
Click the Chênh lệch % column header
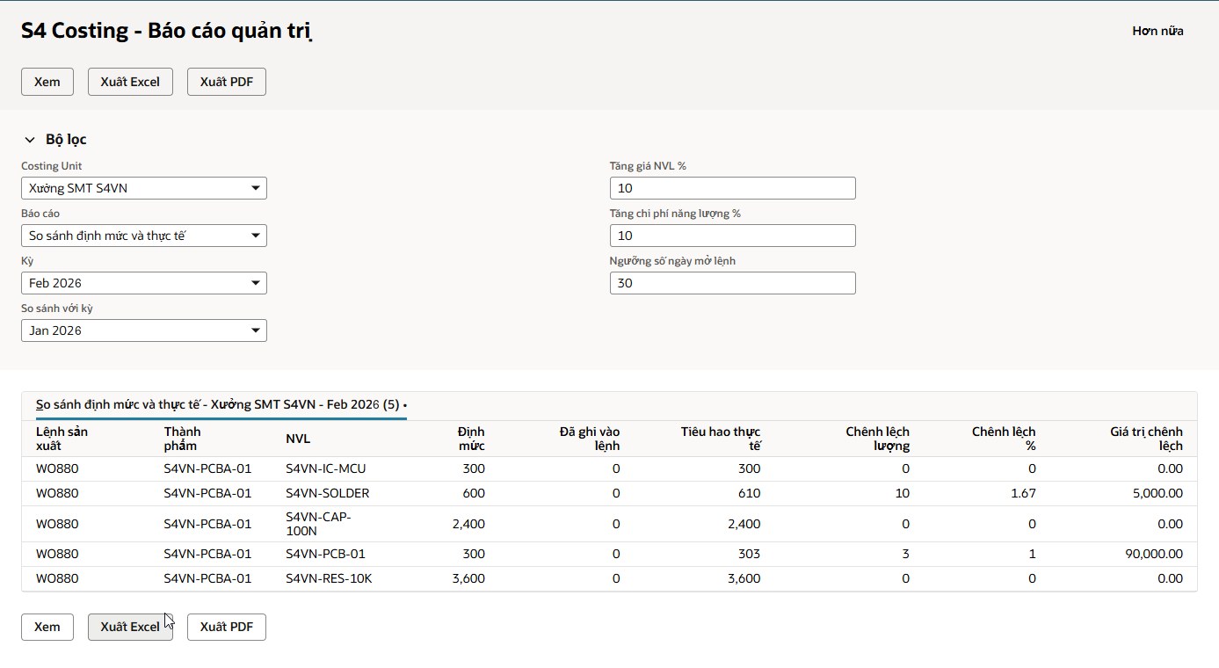[1004, 439]
